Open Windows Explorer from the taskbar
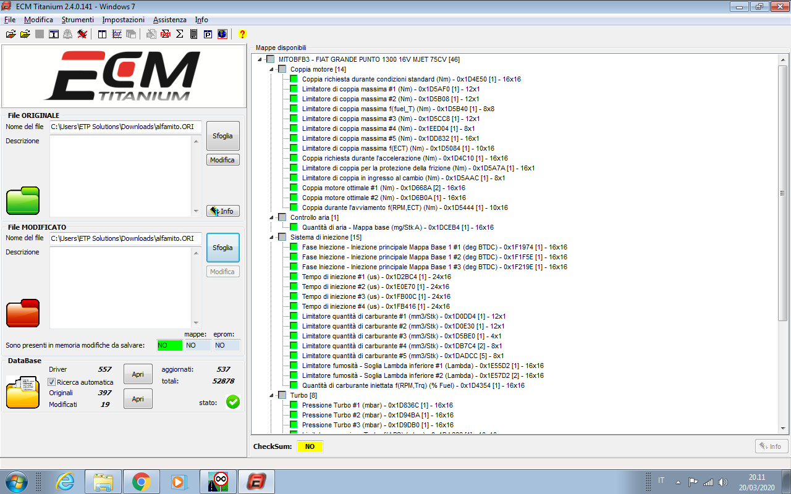Viewport: 791px width, 494px height. 103,481
